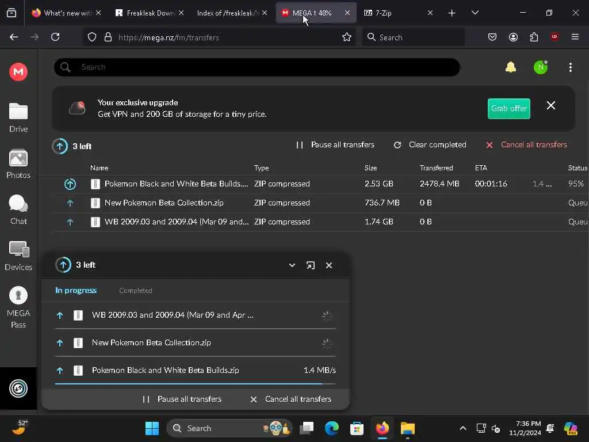The image size is (589, 442).
Task: Open the Devices section in sidebar
Action: 18,256
